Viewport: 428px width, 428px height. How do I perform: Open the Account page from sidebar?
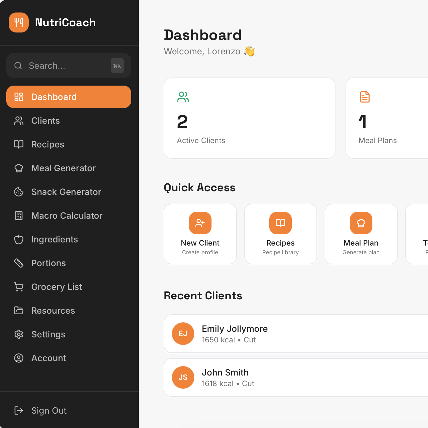click(49, 358)
